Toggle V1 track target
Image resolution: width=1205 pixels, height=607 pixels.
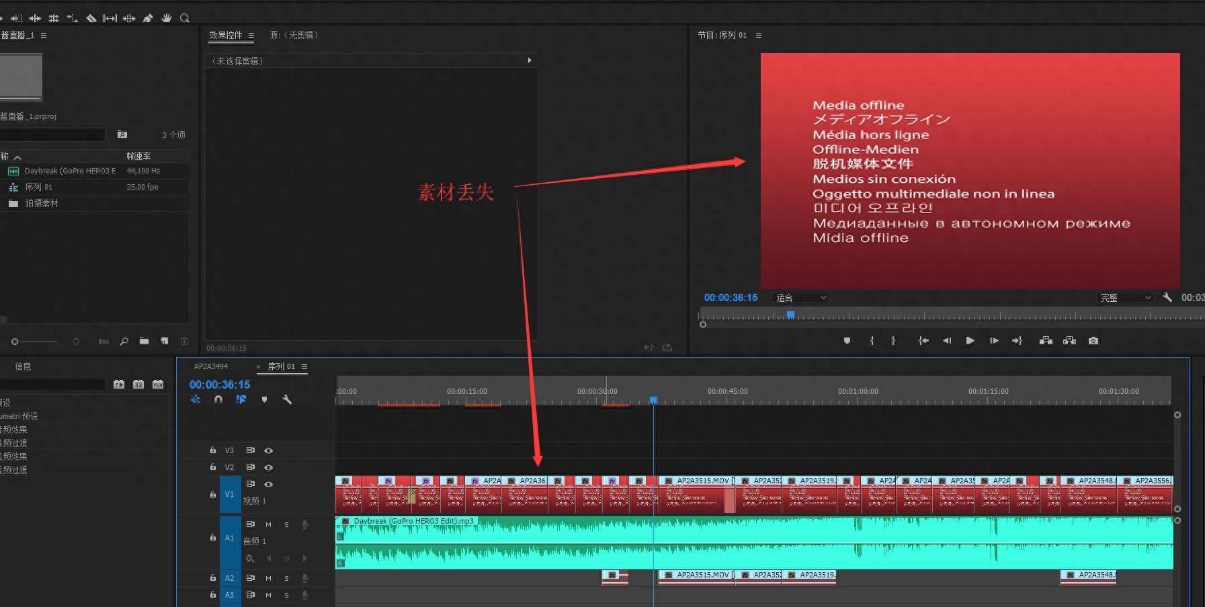point(230,494)
